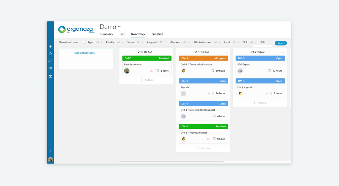
Task: Open search from the left sidebar
Action: click(50, 54)
